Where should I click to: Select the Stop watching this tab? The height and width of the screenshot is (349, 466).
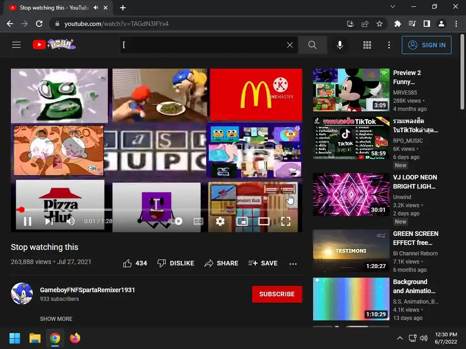click(58, 8)
